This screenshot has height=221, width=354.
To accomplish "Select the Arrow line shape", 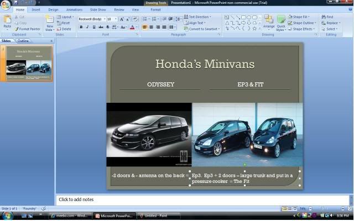I will coord(238,17).
